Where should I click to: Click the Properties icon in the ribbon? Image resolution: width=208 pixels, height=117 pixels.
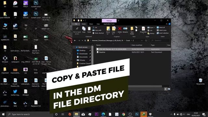(x=143, y=30)
